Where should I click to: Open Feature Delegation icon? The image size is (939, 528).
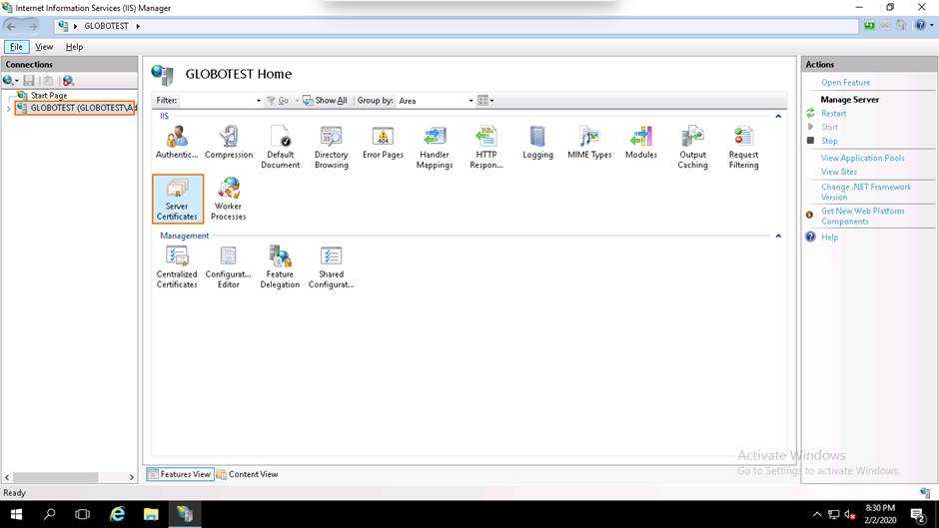click(280, 266)
